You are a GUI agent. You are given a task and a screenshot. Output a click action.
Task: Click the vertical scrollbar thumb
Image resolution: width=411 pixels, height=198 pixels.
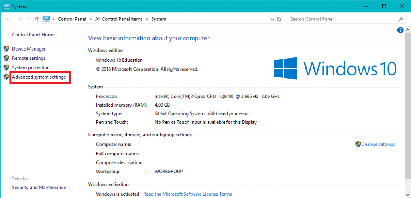point(408,107)
